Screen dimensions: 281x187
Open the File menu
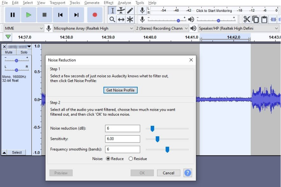point(5,3)
